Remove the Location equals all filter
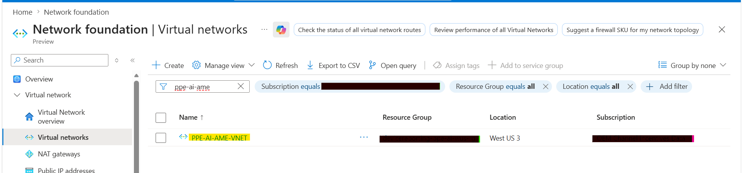Image resolution: width=742 pixels, height=173 pixels. 630,86
